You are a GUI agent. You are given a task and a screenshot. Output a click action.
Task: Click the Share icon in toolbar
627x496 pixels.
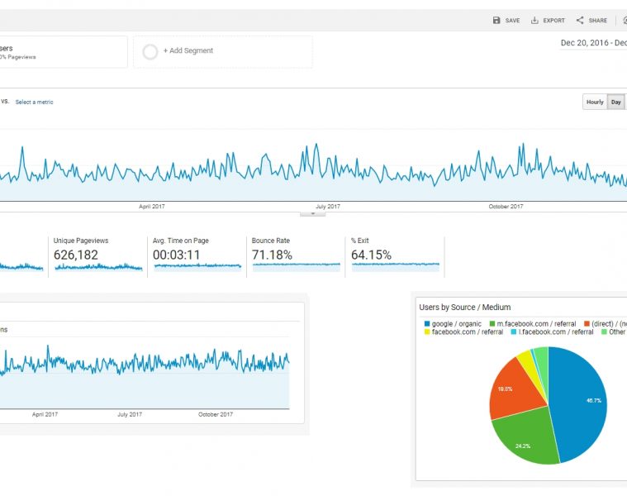pyautogui.click(x=580, y=21)
